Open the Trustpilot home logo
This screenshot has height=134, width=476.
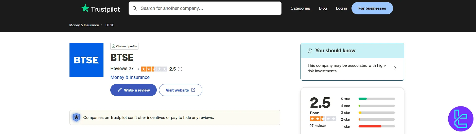(x=100, y=9)
